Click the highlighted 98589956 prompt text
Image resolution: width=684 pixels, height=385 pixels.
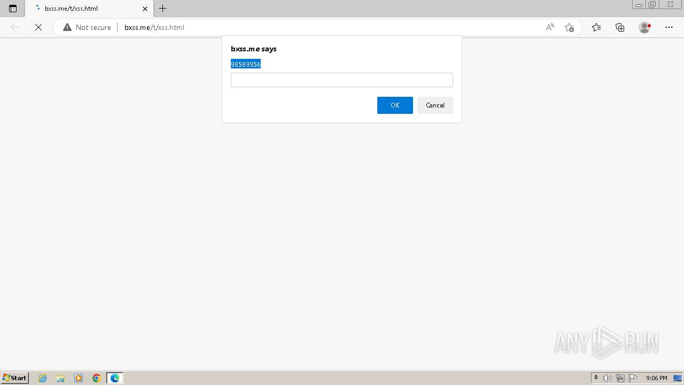click(246, 64)
